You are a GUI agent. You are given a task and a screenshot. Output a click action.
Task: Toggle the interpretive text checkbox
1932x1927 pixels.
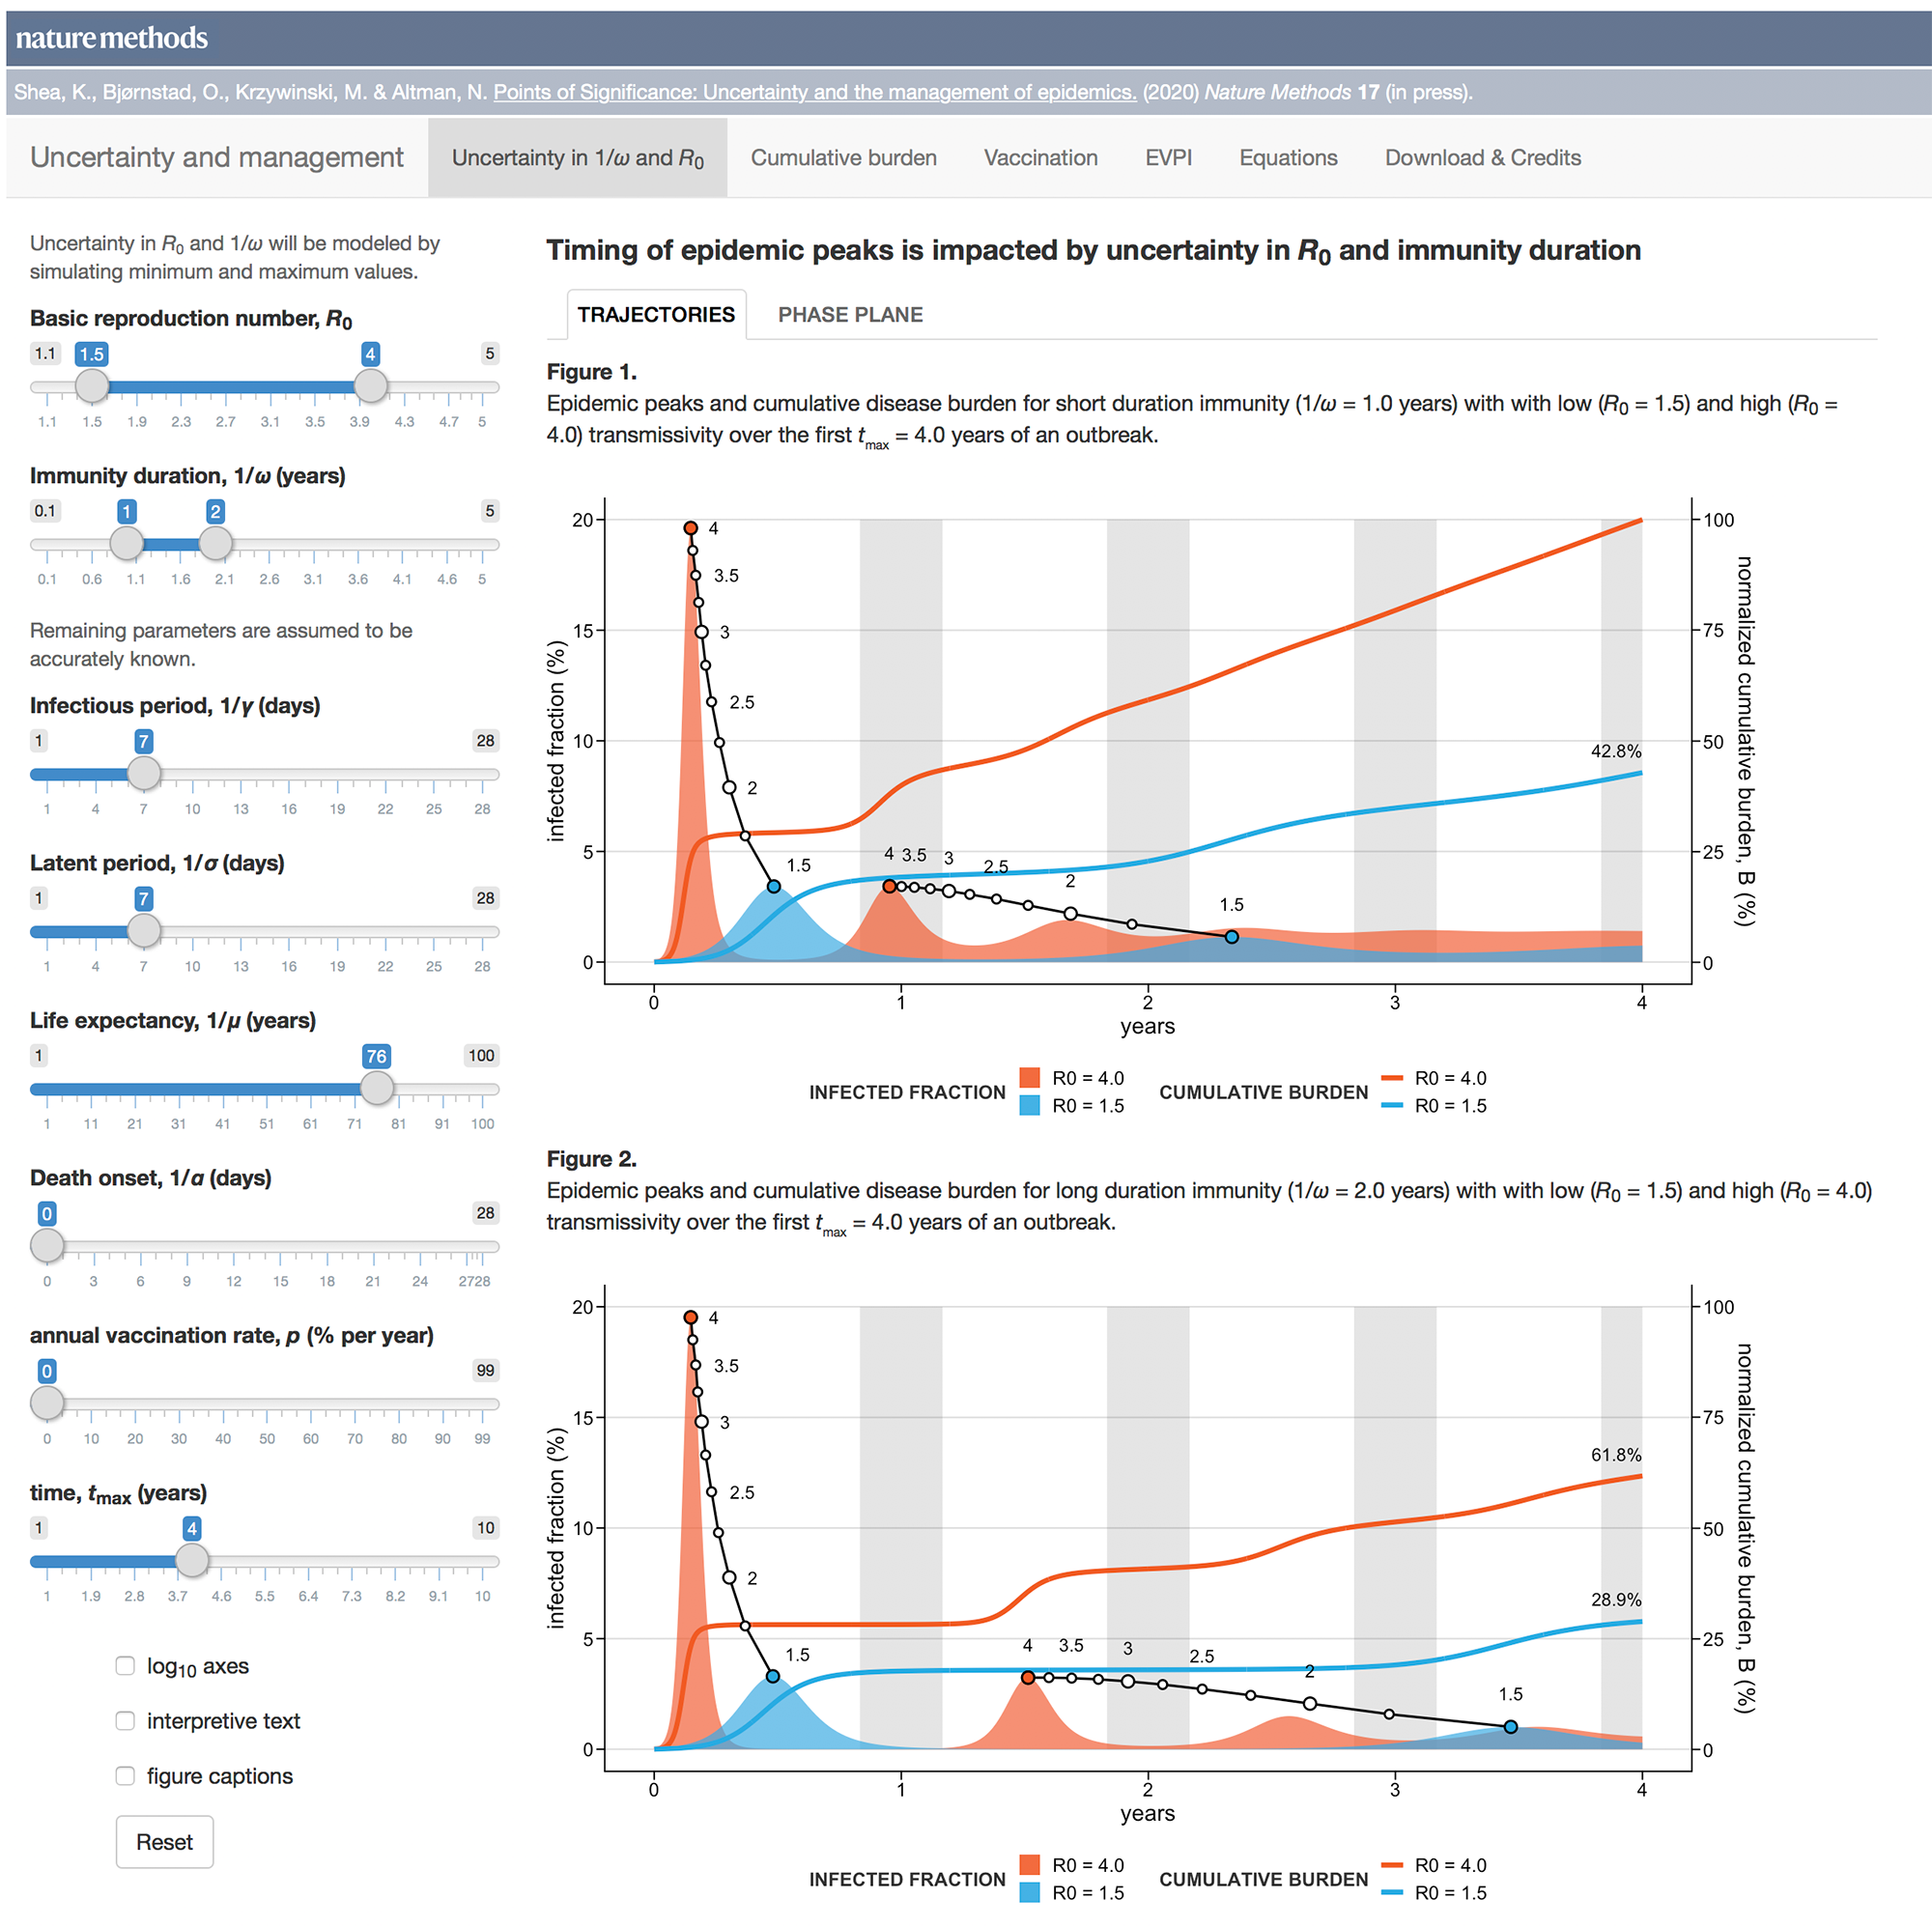click(125, 1720)
